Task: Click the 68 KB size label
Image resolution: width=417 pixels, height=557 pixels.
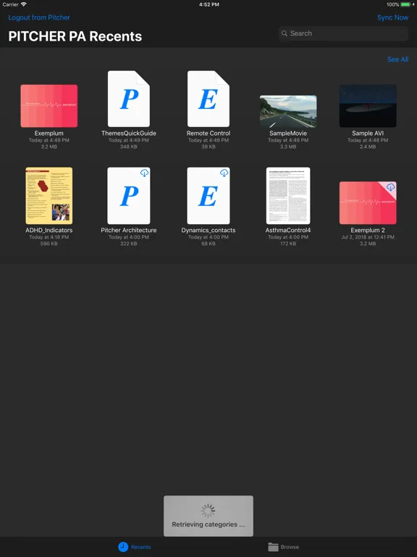Action: [x=208, y=244]
